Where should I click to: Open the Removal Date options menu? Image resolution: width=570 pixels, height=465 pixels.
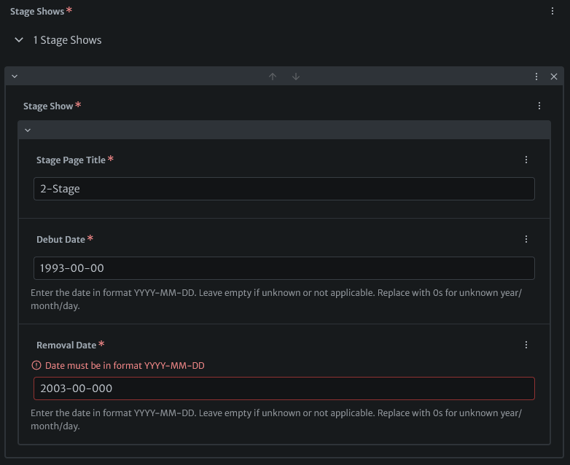[526, 345]
